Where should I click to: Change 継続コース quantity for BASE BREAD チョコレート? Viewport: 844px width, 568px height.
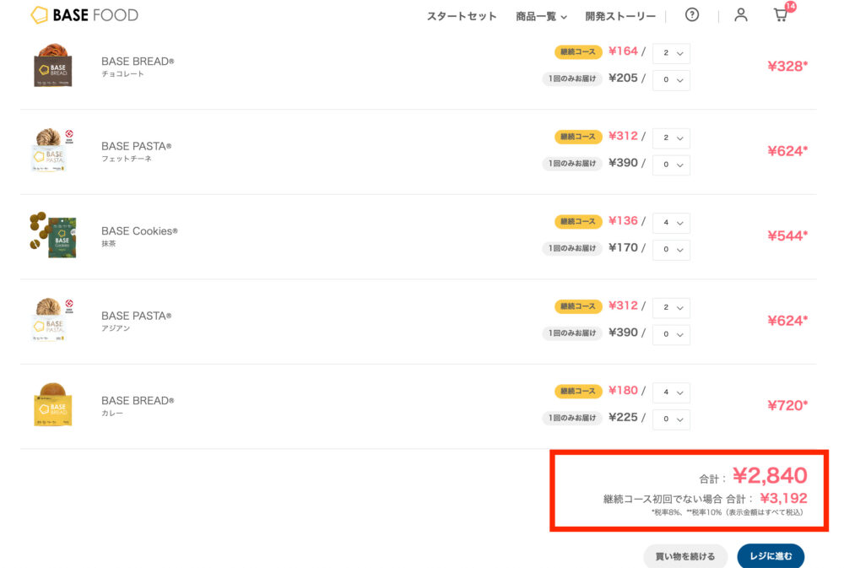(x=671, y=53)
